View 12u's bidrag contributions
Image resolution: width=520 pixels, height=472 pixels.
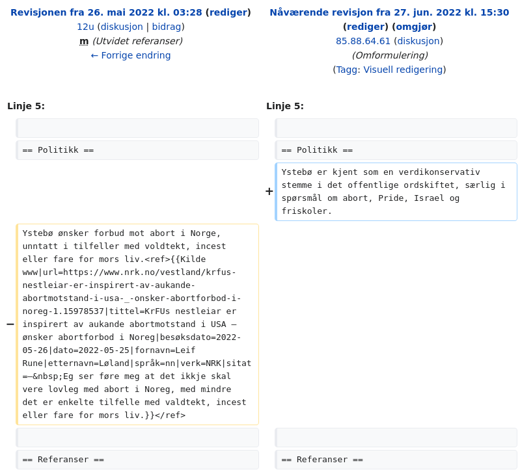pyautogui.click(x=167, y=27)
